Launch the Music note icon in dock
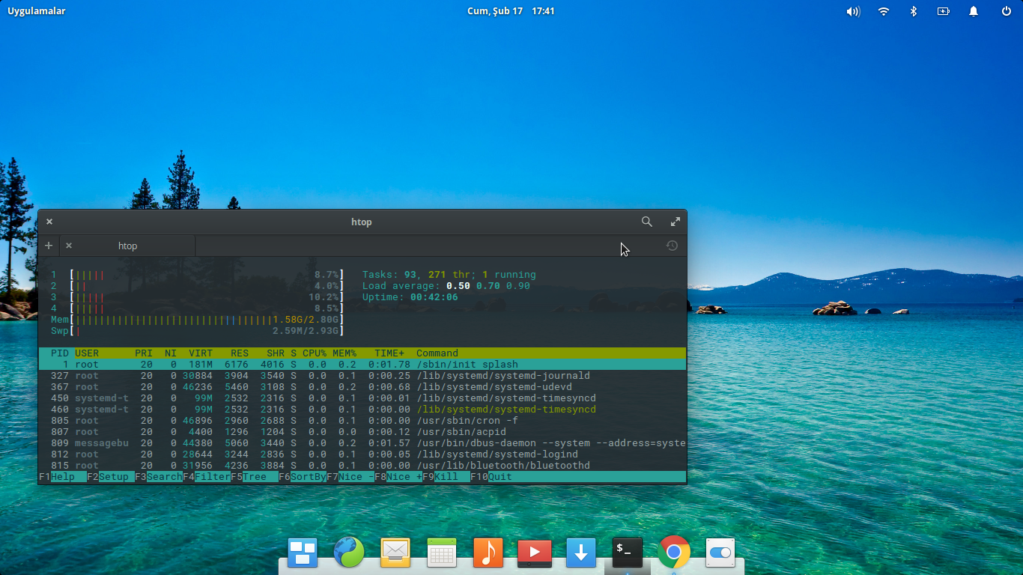The width and height of the screenshot is (1023, 575). (x=488, y=553)
